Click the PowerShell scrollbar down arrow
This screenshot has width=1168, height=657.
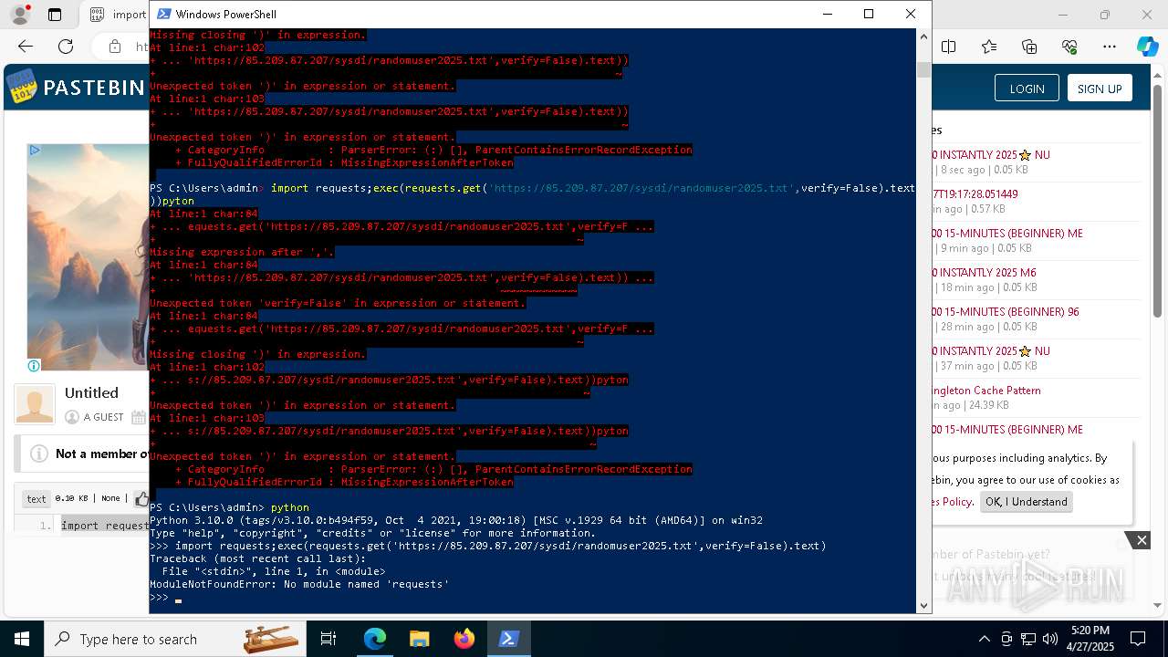(x=923, y=604)
